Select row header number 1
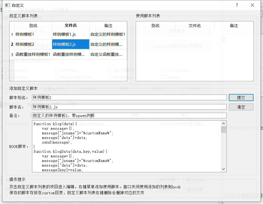Screen dimensions: 263x204 pyautogui.click(x=12, y=34)
